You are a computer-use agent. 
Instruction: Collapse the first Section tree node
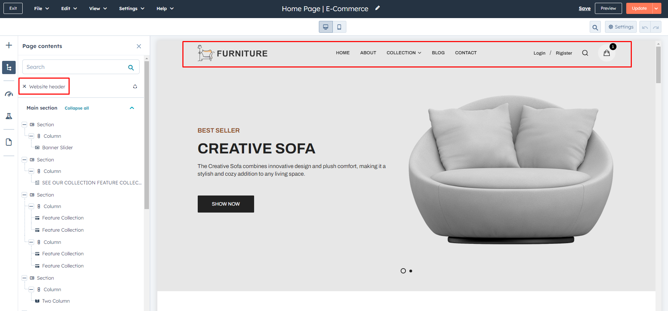coord(24,125)
